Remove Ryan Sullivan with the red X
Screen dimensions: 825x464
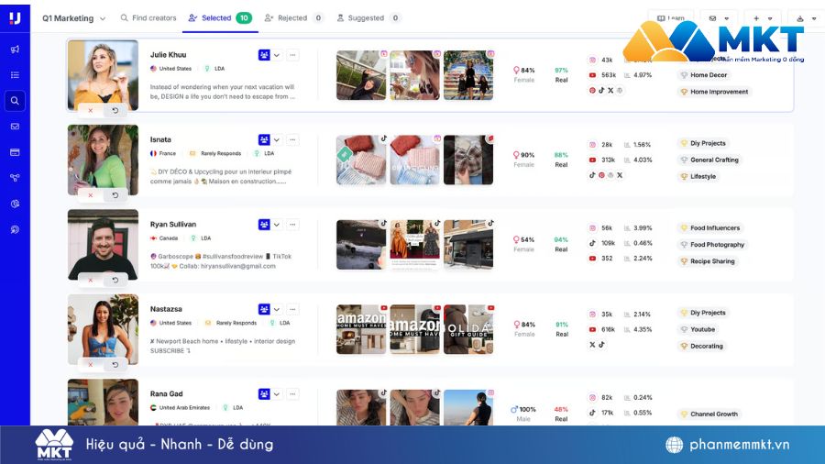click(91, 280)
